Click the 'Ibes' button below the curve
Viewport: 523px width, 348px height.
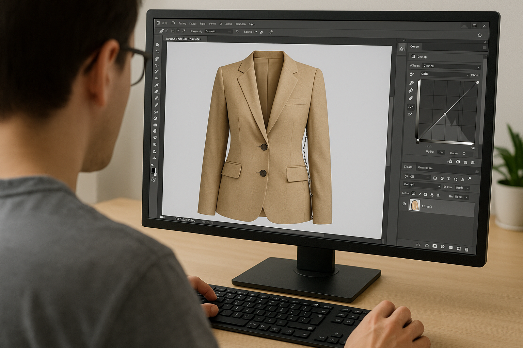(441, 152)
